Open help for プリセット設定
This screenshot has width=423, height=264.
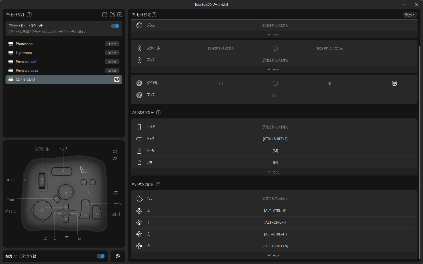tap(154, 15)
